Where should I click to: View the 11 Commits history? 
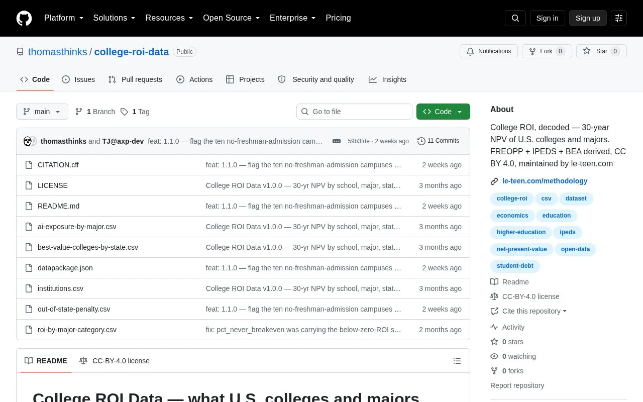point(438,141)
